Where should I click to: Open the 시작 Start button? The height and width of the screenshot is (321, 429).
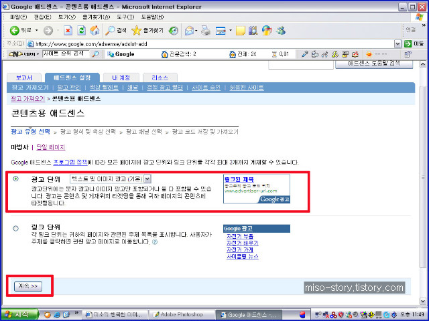[19, 314]
